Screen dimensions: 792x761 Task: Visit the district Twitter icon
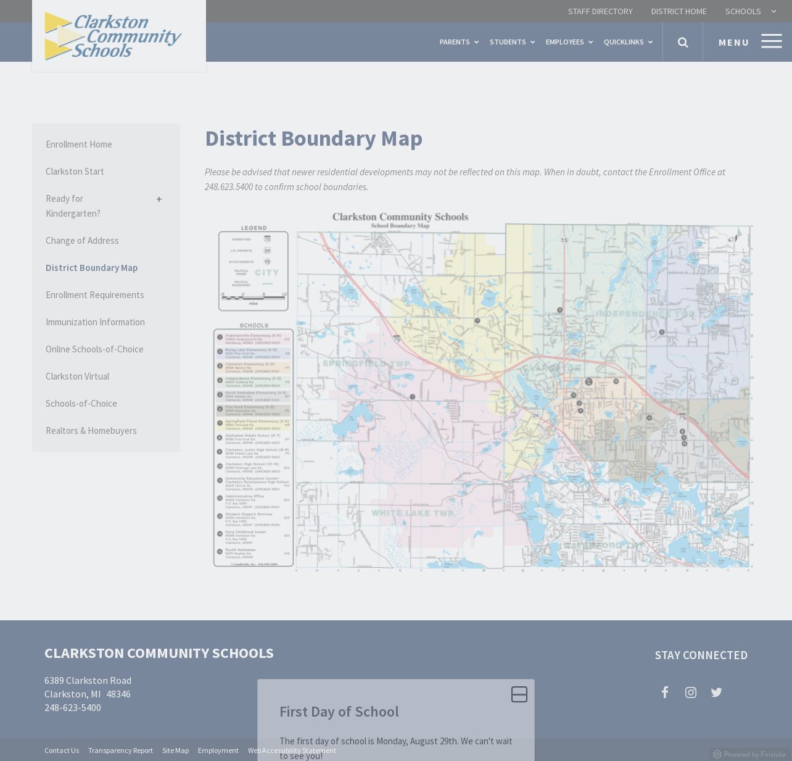(716, 692)
